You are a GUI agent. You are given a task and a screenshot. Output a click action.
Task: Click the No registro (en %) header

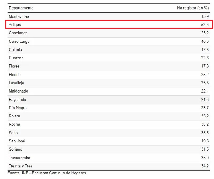coord(193,8)
